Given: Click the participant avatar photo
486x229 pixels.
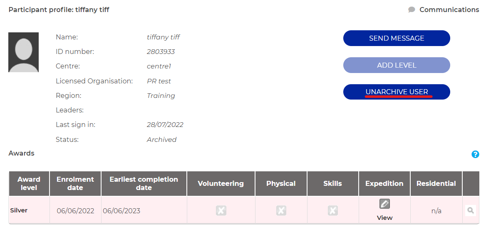Looking at the screenshot, I should [x=24, y=52].
